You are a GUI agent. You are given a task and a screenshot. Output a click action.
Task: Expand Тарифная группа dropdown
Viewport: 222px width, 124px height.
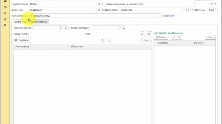[x=62, y=28]
